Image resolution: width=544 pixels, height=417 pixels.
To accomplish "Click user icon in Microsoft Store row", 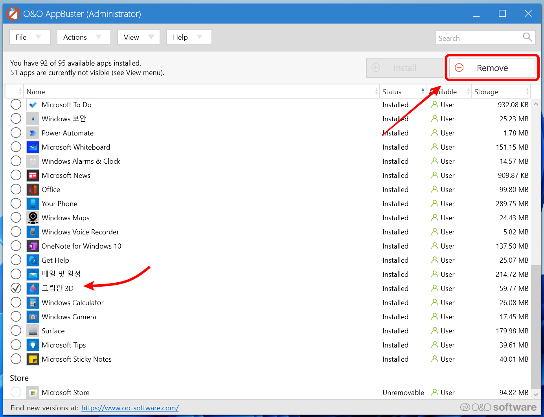I will pos(435,392).
